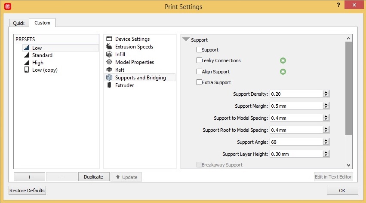Switch to the Quick tab
The image size is (366, 203).
(19, 23)
